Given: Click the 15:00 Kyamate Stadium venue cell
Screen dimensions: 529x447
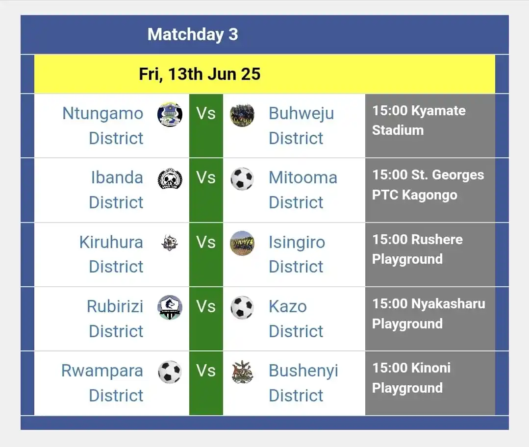Looking at the screenshot, I should [x=430, y=125].
